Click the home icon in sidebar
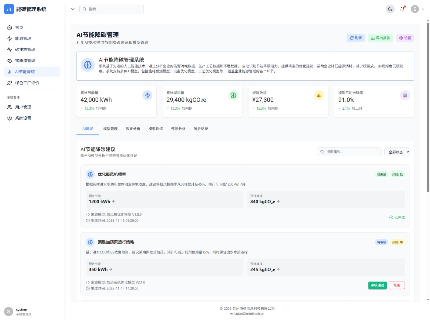Viewport: 430px width, 320px height. click(x=10, y=27)
